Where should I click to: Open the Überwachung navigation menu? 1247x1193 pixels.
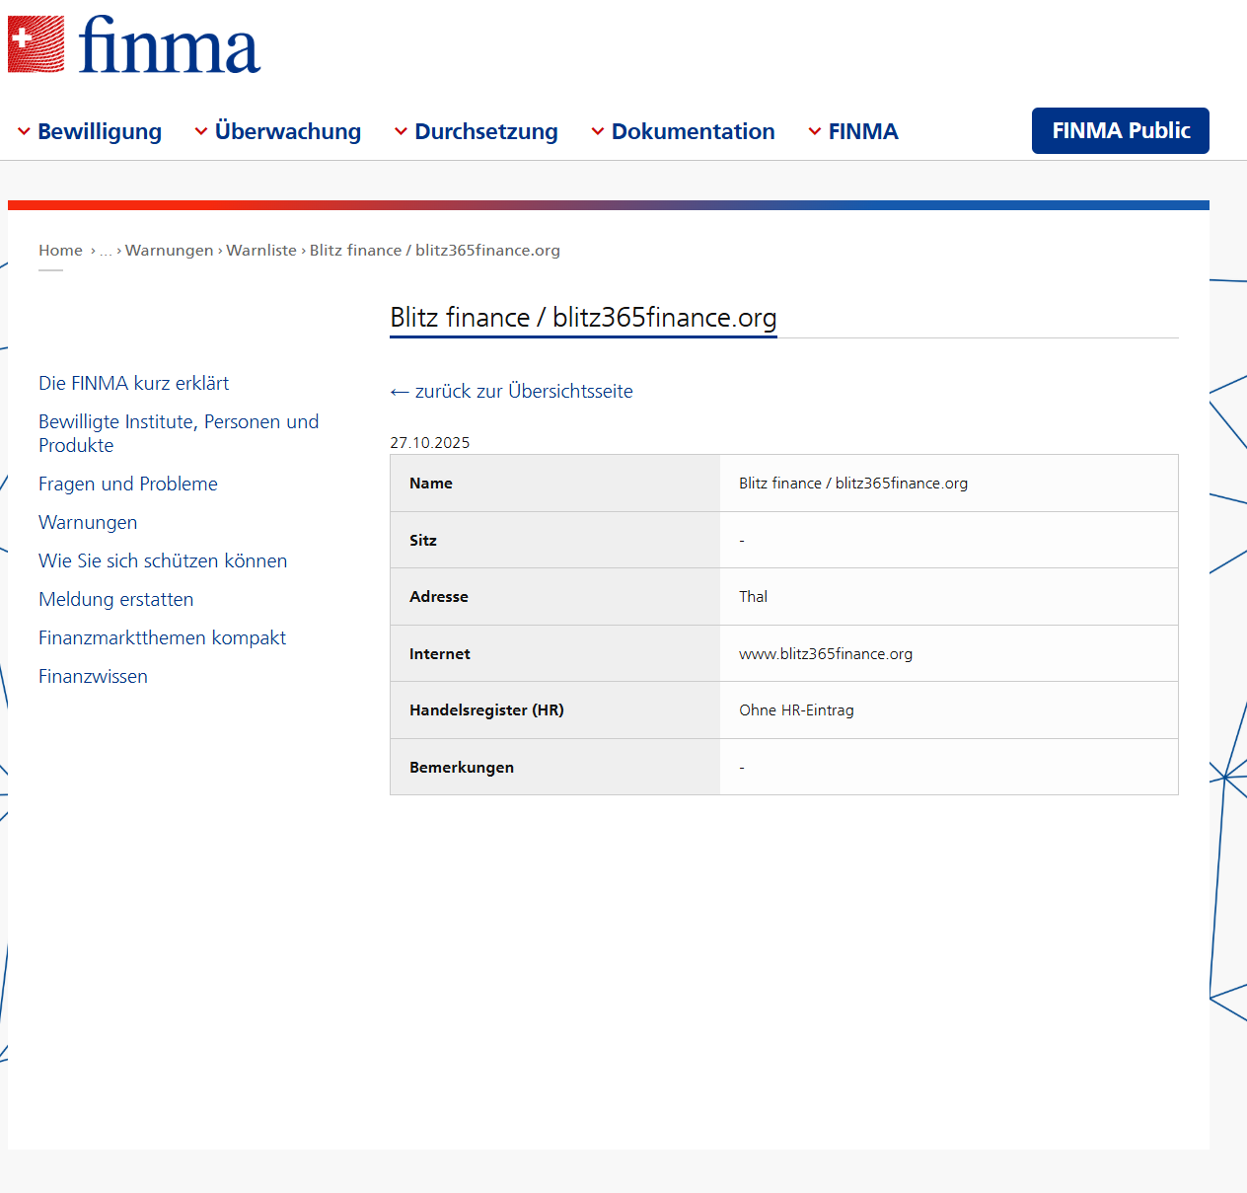point(288,131)
